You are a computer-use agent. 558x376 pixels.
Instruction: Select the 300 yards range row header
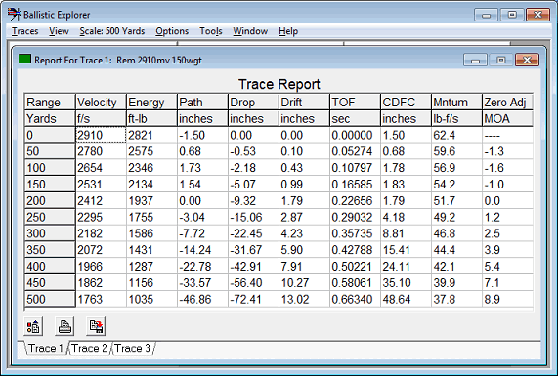click(x=50, y=233)
